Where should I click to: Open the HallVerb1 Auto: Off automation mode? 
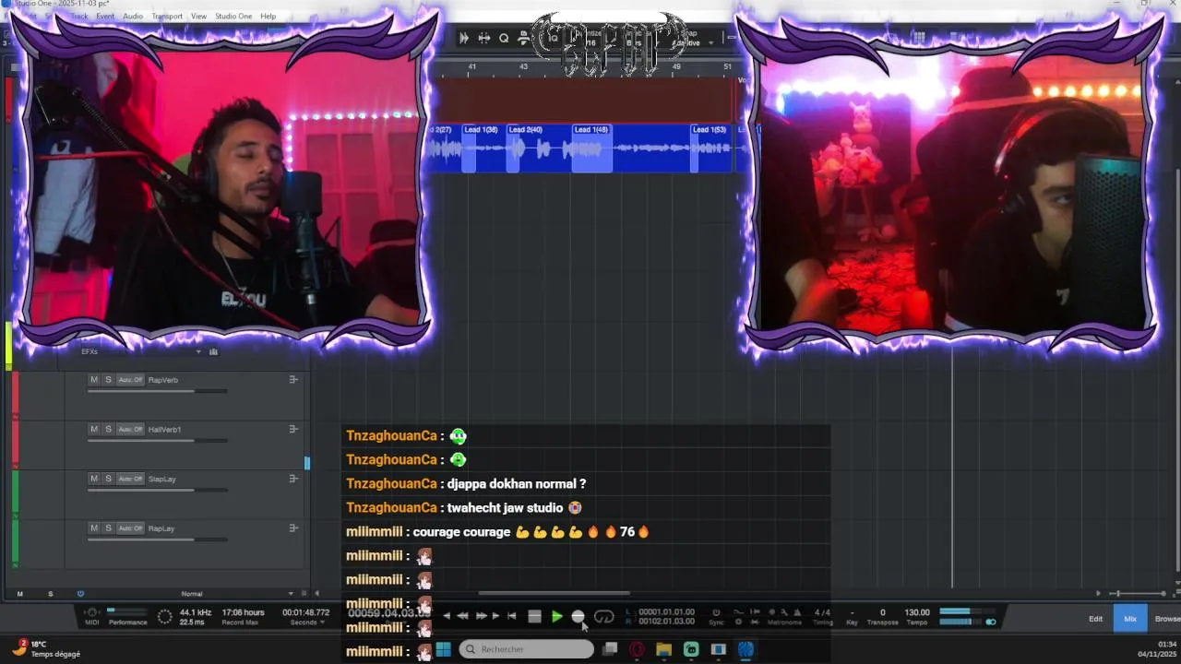[131, 429]
